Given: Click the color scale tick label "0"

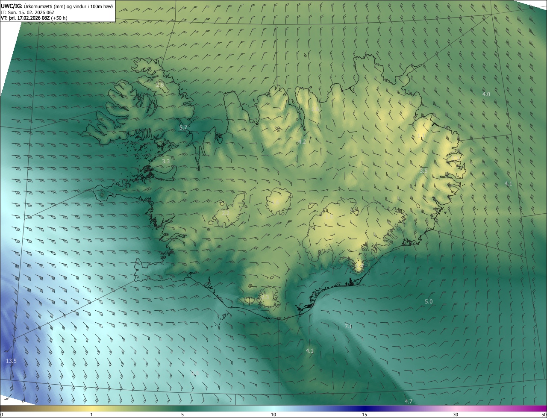Looking at the screenshot, I should pos(2,415).
